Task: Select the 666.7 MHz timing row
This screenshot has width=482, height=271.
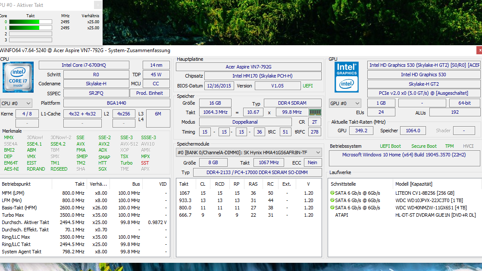Action: (249, 215)
